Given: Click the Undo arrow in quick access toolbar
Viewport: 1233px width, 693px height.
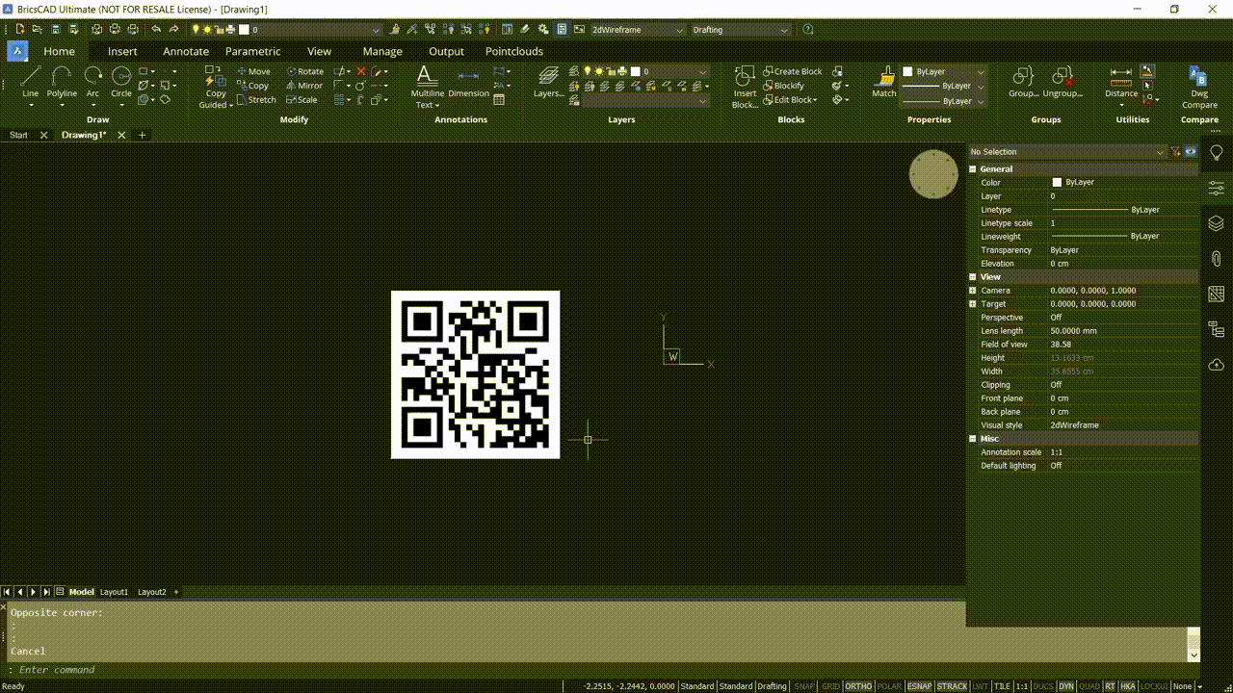Looking at the screenshot, I should tap(156, 30).
